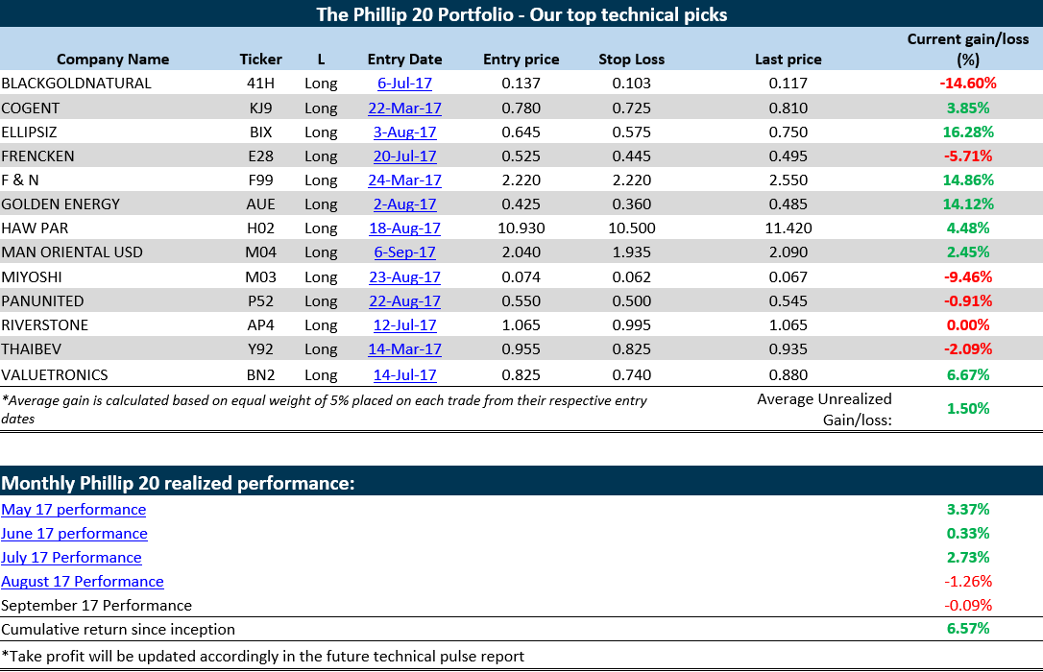Click the 18-Aug-17 link for HAW PAR
Screen dimensions: 1043x672
click(404, 228)
